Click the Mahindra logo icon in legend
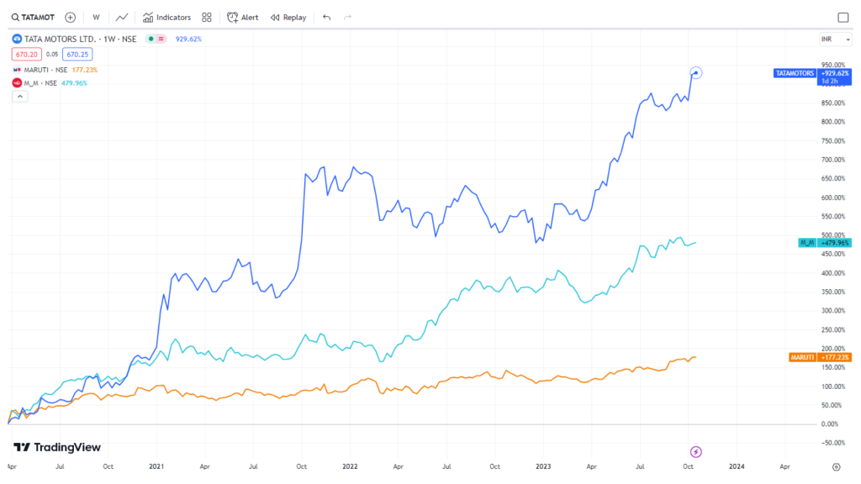861x484 pixels. (17, 83)
